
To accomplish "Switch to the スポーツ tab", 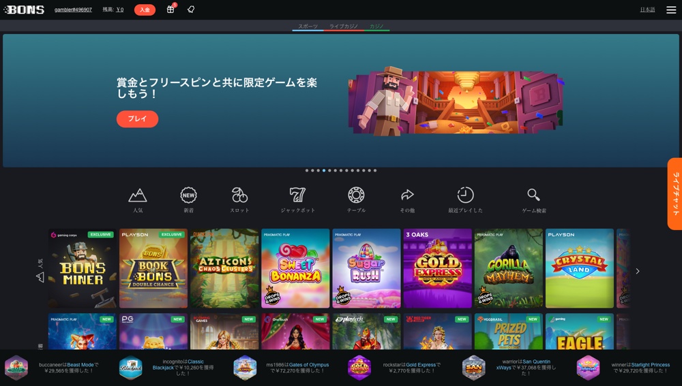I will [x=308, y=27].
